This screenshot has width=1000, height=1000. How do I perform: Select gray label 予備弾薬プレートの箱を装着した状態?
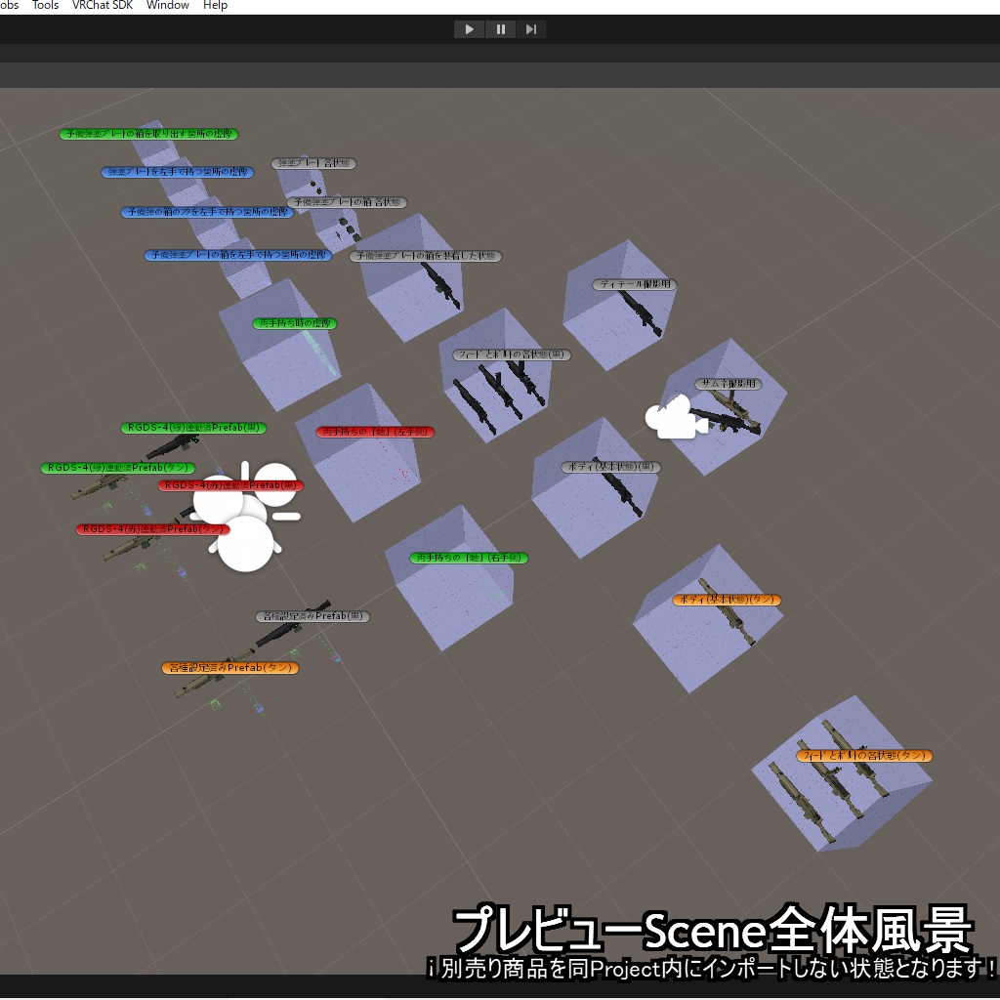point(426,256)
